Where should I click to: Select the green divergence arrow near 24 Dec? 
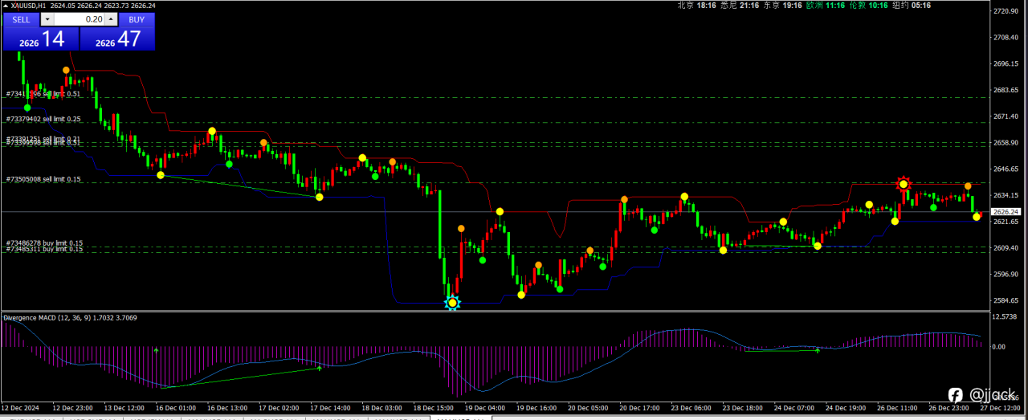pos(818,350)
